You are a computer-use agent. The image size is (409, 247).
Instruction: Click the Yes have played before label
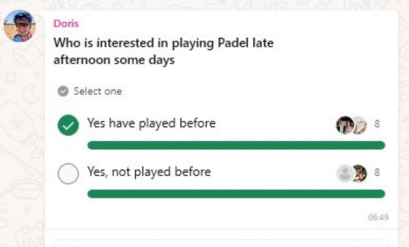pyautogui.click(x=151, y=123)
